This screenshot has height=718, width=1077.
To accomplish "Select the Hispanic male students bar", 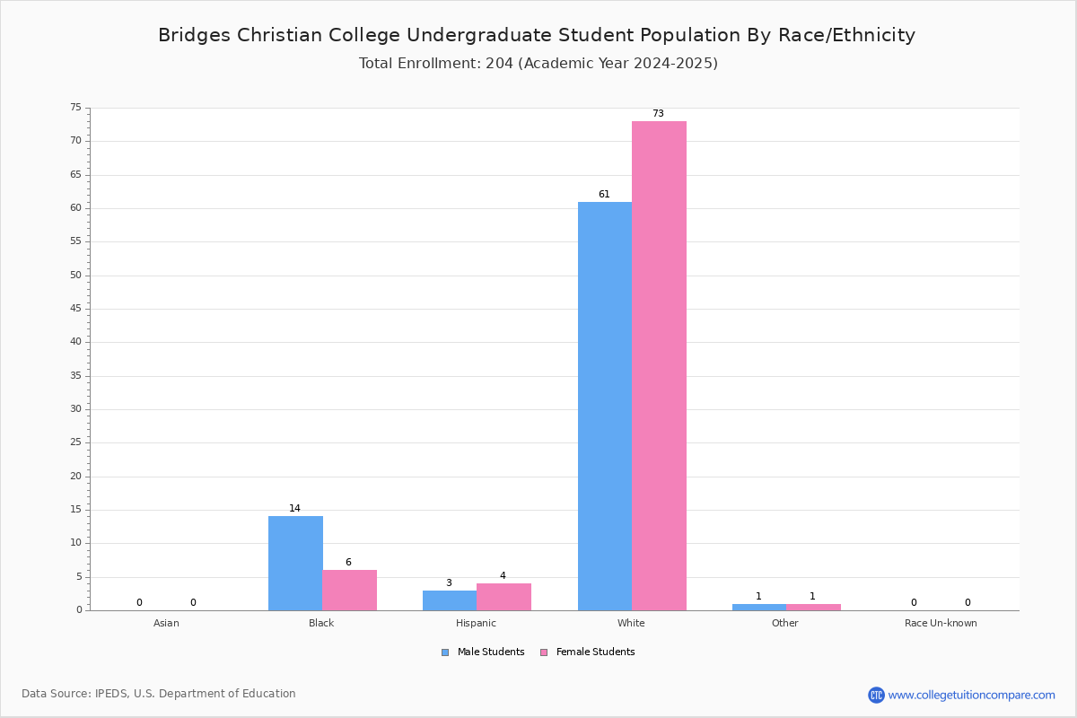I will [x=450, y=600].
